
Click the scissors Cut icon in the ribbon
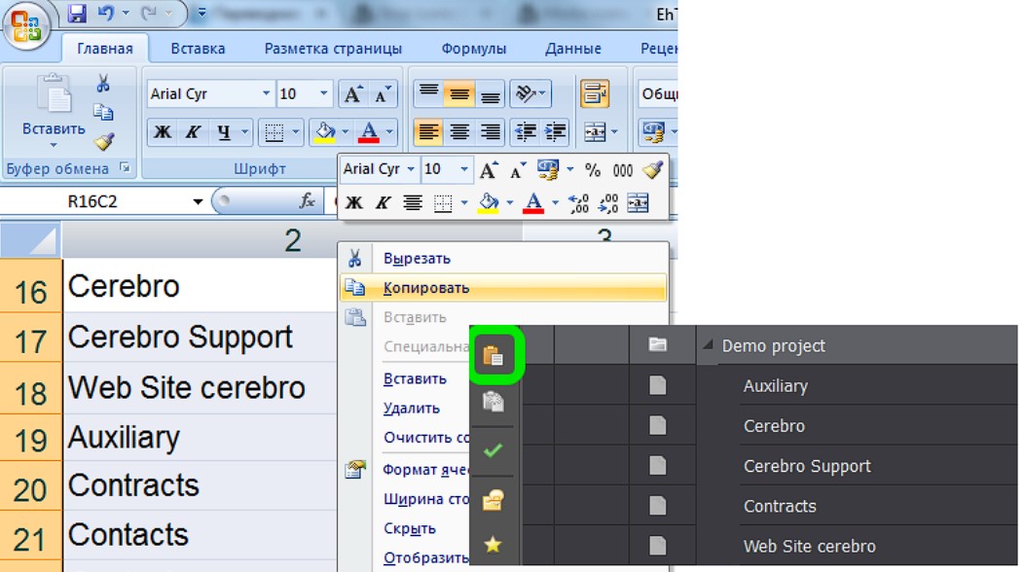coord(102,83)
